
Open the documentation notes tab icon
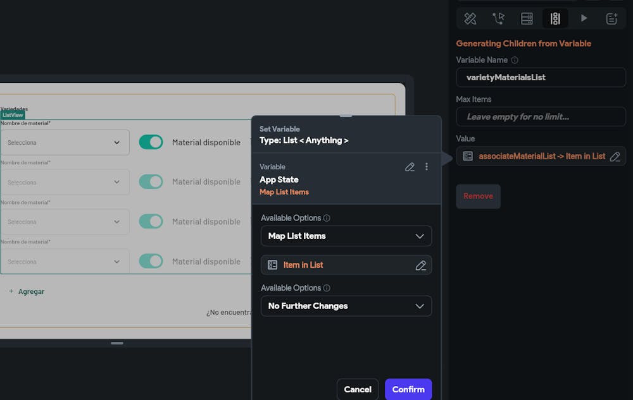611,18
